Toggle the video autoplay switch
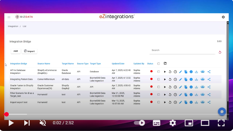The height and width of the screenshot is (131, 233). pos(139,123)
